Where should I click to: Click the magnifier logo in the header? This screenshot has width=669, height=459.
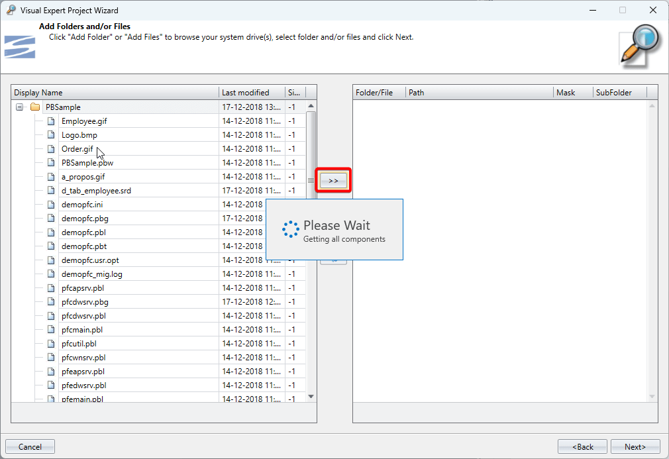pos(640,45)
